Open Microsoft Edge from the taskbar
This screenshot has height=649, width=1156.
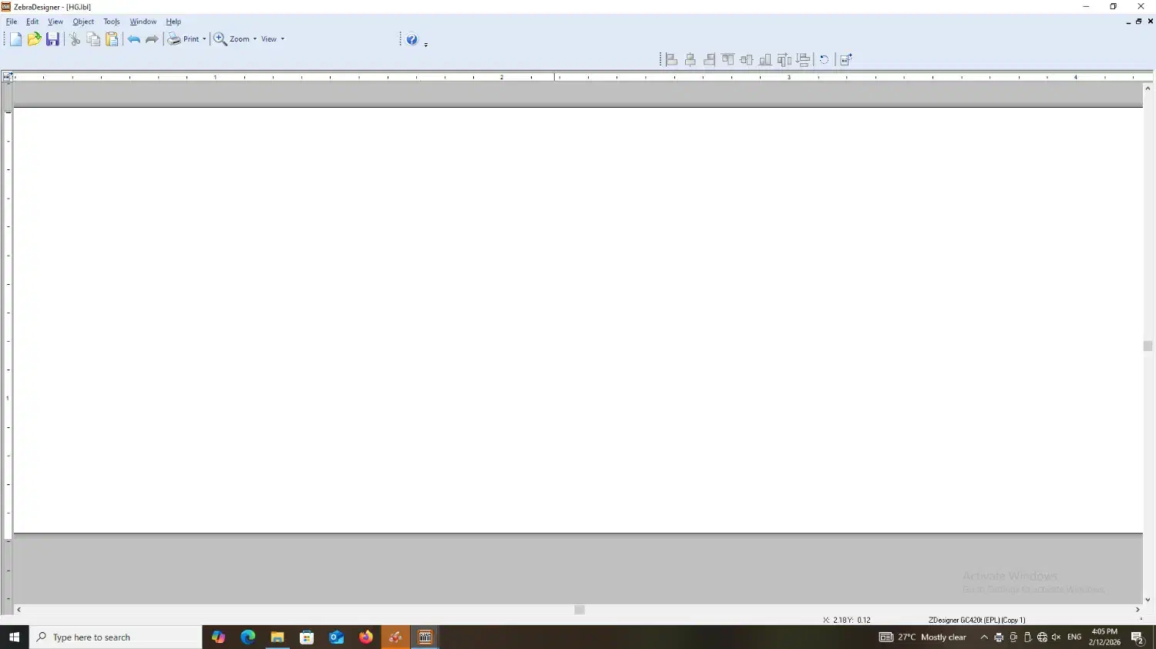[247, 637]
